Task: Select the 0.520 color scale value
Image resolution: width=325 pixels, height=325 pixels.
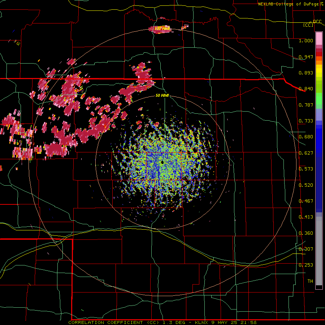Action: [306, 185]
